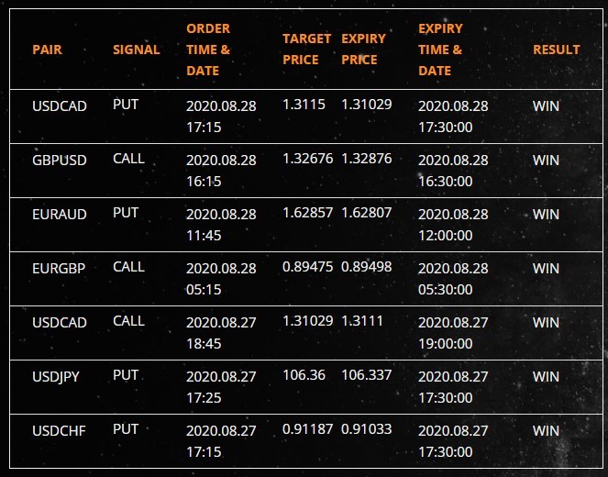
Task: Click target price 106.36
Action: 304,375
